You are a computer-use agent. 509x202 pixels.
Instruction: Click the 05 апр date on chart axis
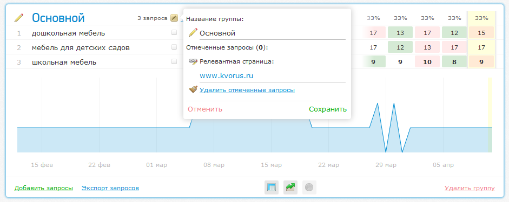tap(443, 165)
